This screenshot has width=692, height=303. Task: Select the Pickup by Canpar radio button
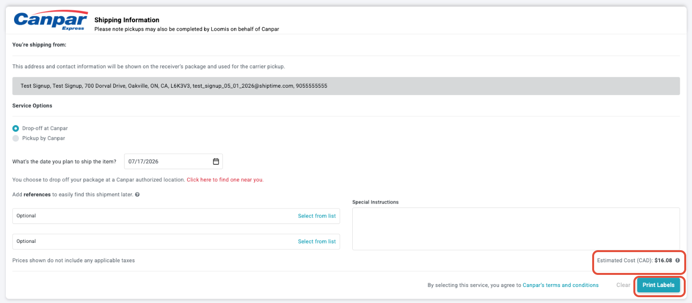(16, 138)
